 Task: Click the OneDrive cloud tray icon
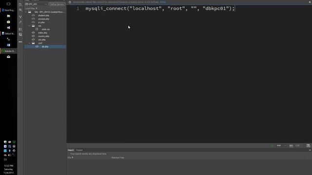click(5, 155)
